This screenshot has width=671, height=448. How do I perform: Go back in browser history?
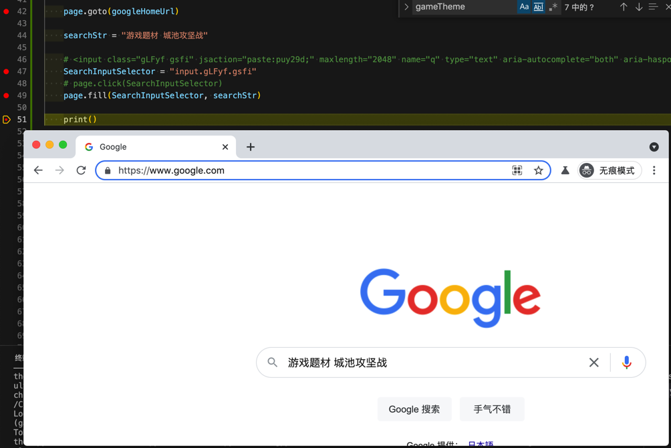[38, 170]
